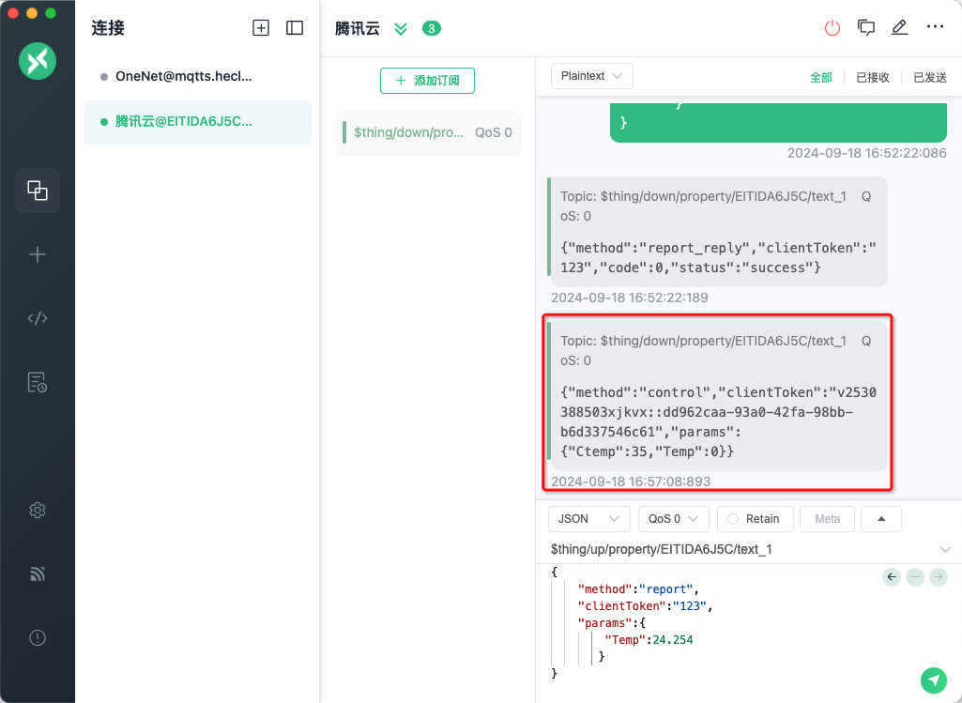Screen dimensions: 962x703
Task: Open the Plaintext format dropdown
Action: point(591,76)
